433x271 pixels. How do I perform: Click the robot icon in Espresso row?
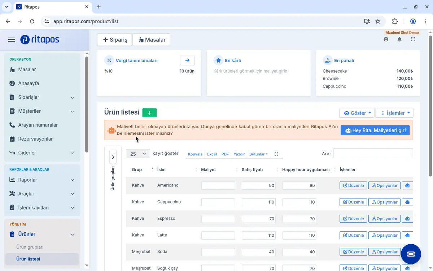click(407, 219)
